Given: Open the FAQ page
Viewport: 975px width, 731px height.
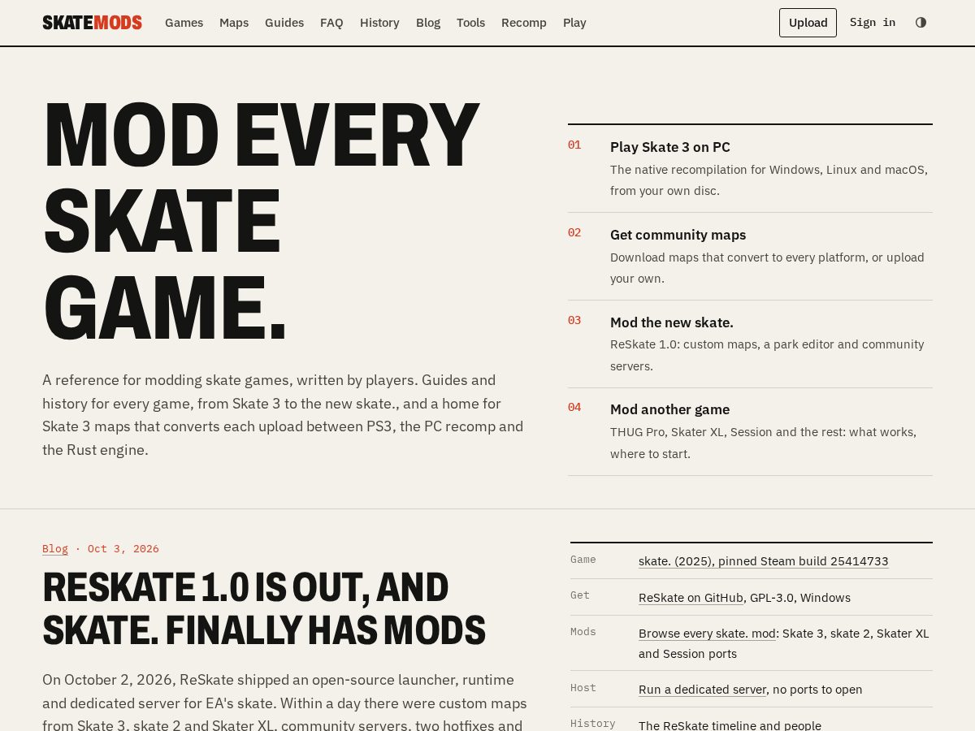Looking at the screenshot, I should click(331, 23).
